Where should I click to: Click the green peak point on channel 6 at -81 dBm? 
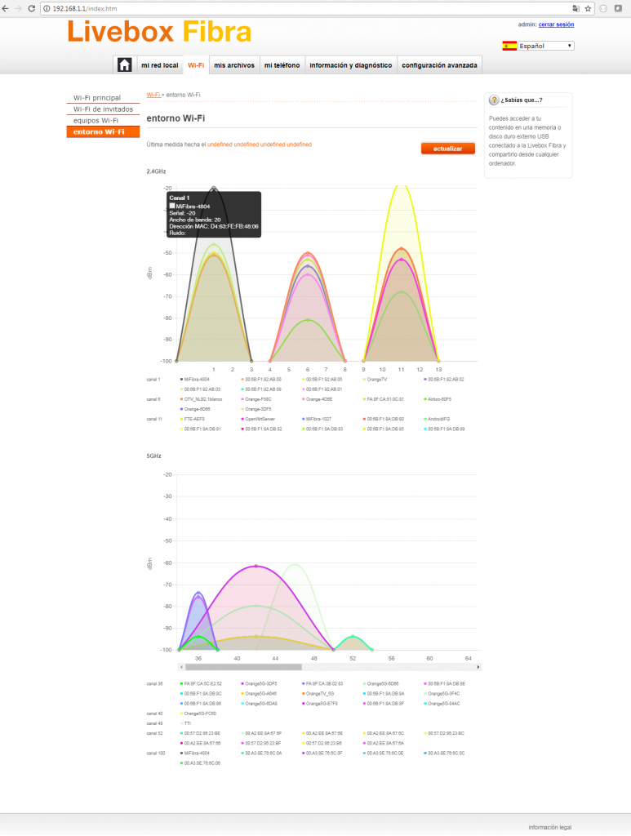[x=308, y=320]
